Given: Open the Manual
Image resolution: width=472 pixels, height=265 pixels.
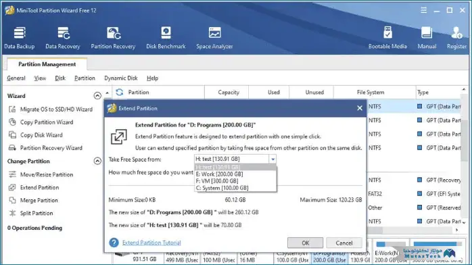Looking at the screenshot, I should coord(427,38).
